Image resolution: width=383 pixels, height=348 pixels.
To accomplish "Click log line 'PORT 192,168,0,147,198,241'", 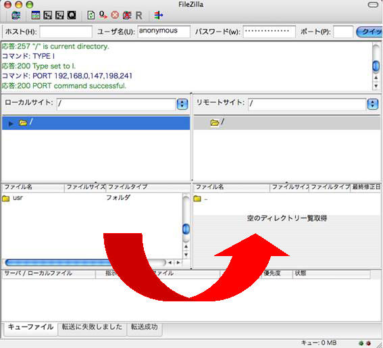I will (x=67, y=76).
